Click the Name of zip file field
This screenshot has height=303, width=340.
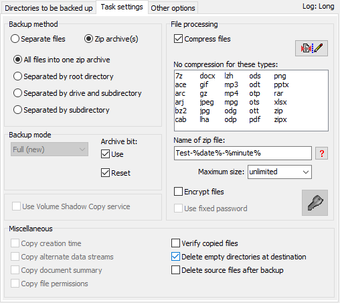(243, 153)
